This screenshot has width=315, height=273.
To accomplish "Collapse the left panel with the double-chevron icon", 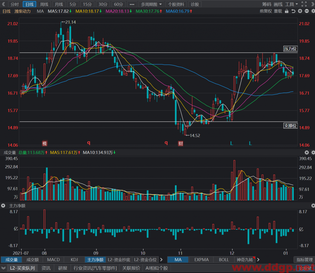I will coord(3,4).
